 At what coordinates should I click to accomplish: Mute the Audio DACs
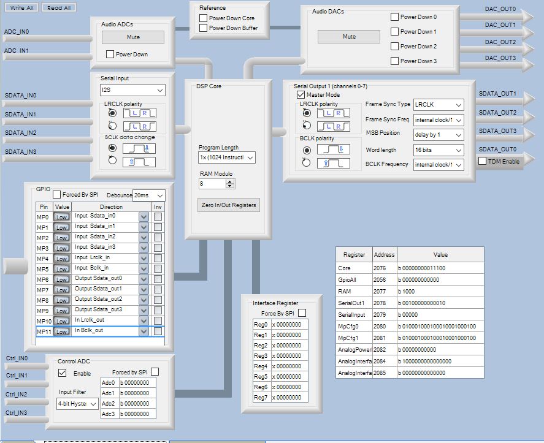point(348,37)
